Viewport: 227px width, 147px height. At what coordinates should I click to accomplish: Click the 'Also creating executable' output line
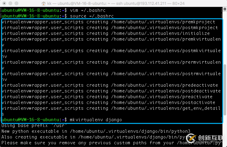pyautogui.click(x=99, y=137)
